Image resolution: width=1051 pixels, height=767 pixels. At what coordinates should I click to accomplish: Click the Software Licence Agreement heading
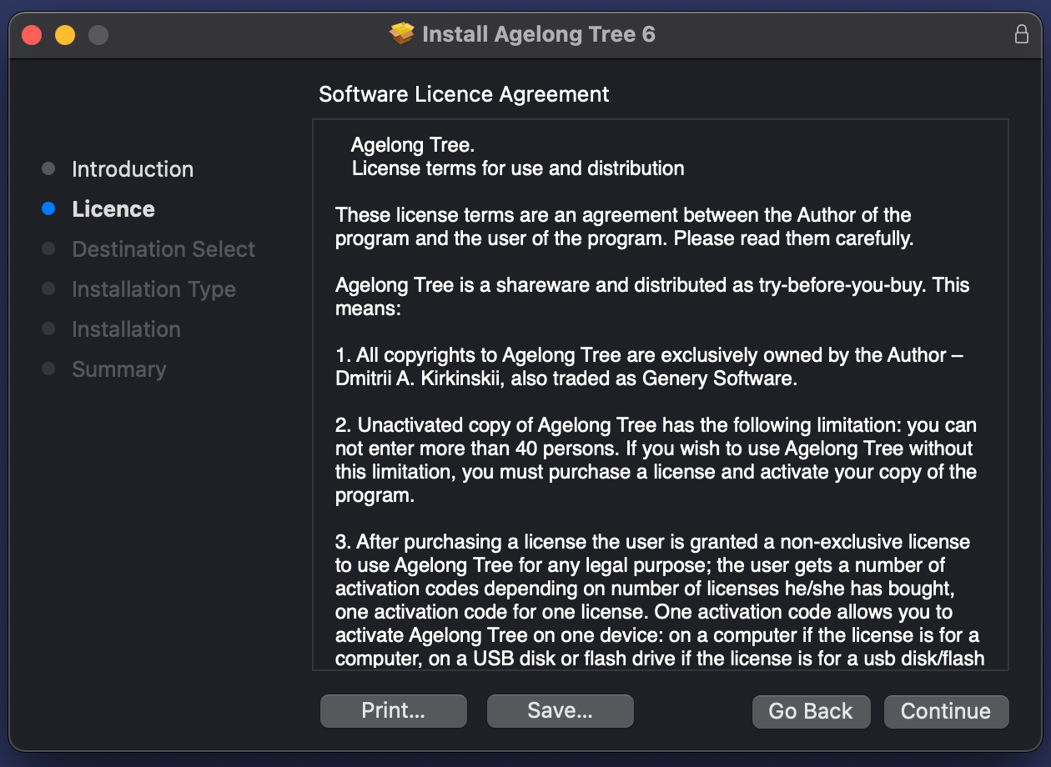(464, 94)
